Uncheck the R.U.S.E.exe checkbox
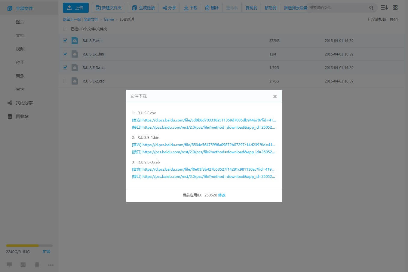The height and width of the screenshot is (272, 408). pos(65,40)
